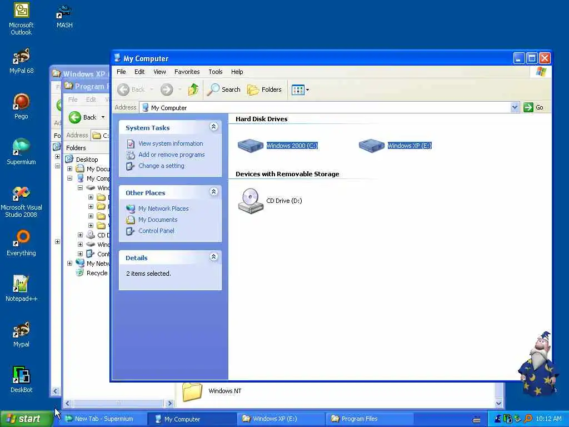Open the DeskBot desktop shortcut
Image resolution: width=569 pixels, height=427 pixels.
coord(21,380)
